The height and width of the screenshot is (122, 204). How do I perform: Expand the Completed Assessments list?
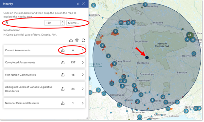click(83, 63)
